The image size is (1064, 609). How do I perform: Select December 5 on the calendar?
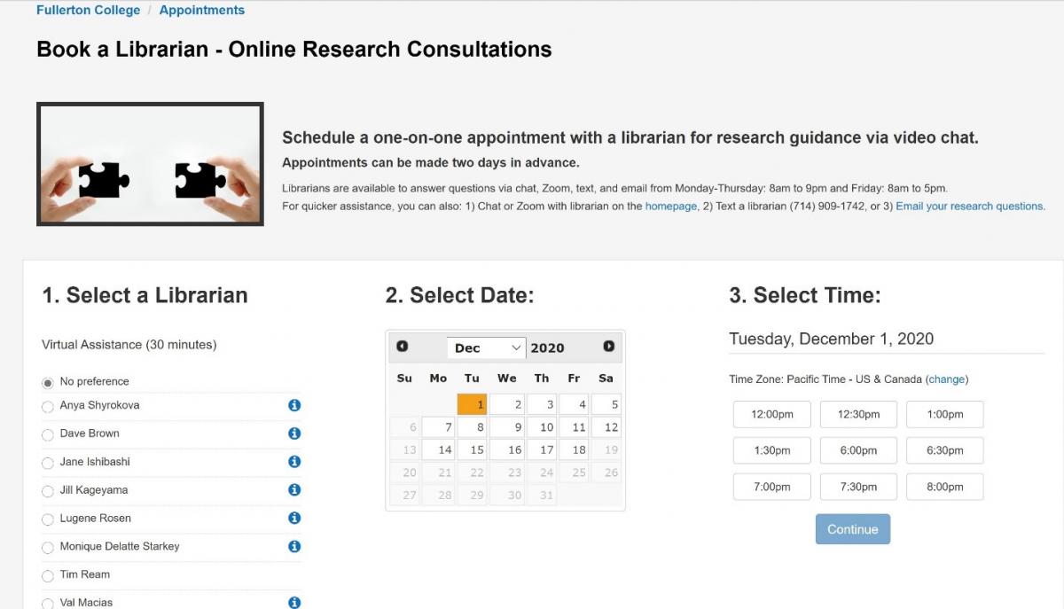(606, 404)
